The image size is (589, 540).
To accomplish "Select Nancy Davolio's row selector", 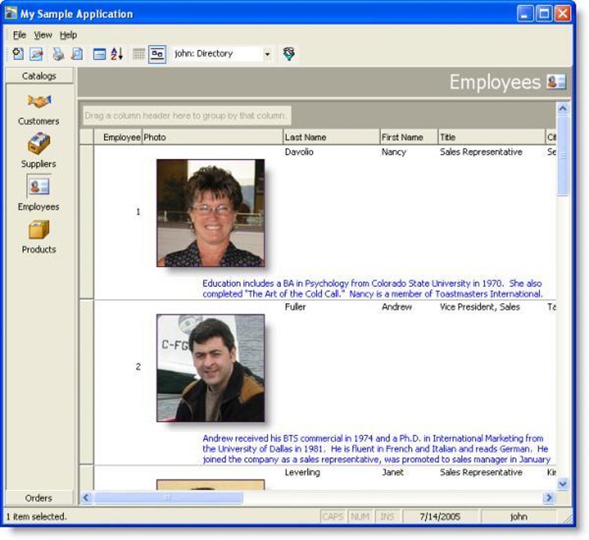I will pos(87,222).
